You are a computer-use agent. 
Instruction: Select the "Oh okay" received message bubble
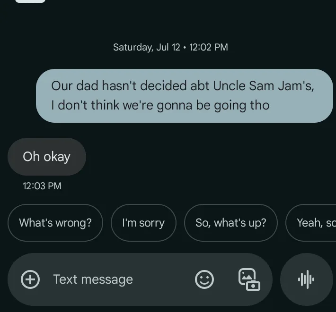[47, 157]
